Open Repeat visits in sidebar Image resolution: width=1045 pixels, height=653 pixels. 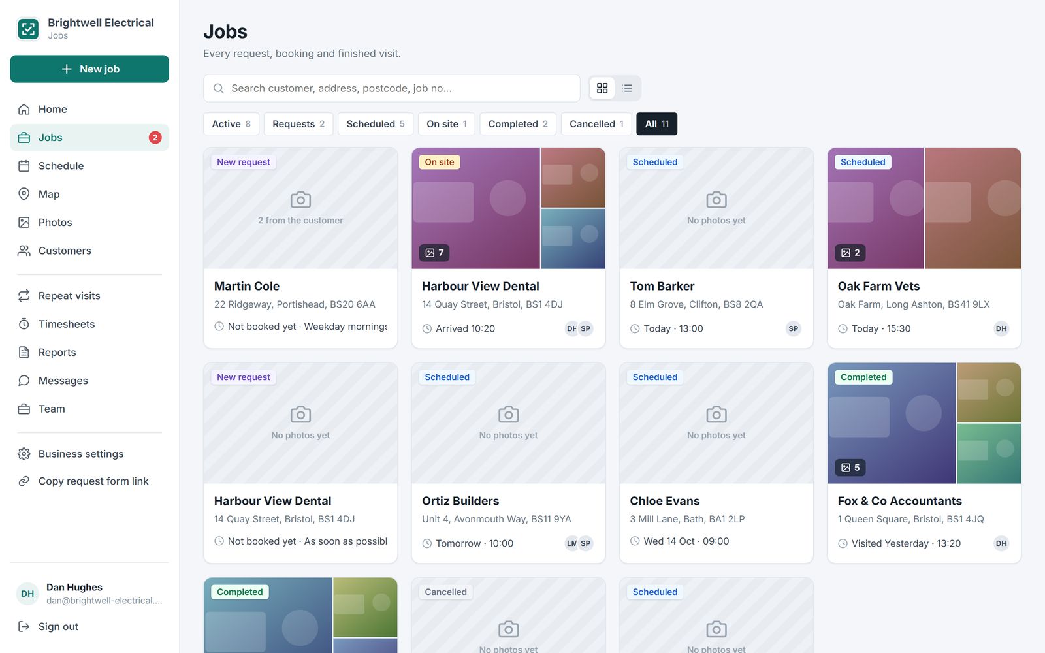click(89, 296)
